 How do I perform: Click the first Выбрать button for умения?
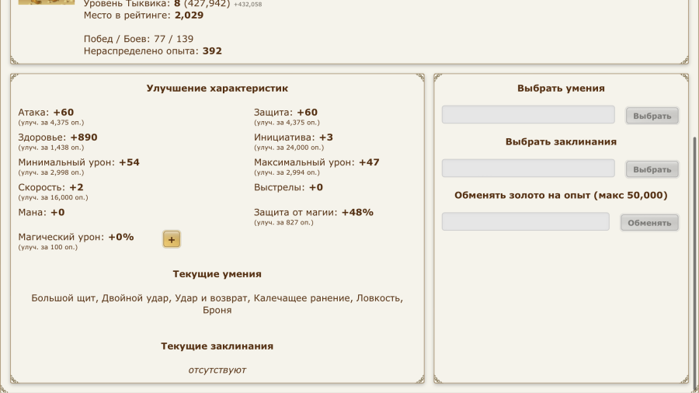tap(652, 116)
